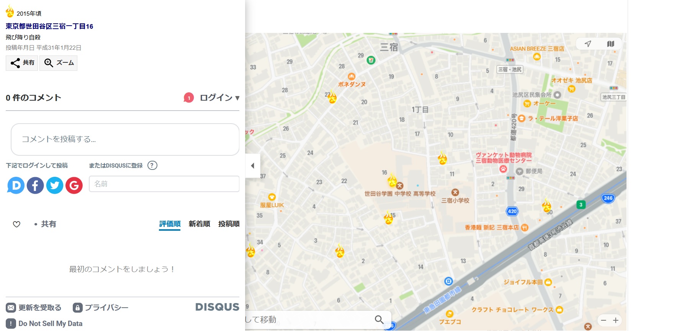The width and height of the screenshot is (679, 331).
Task: Click the ジョイフル本田 store marker
Action: [548, 282]
